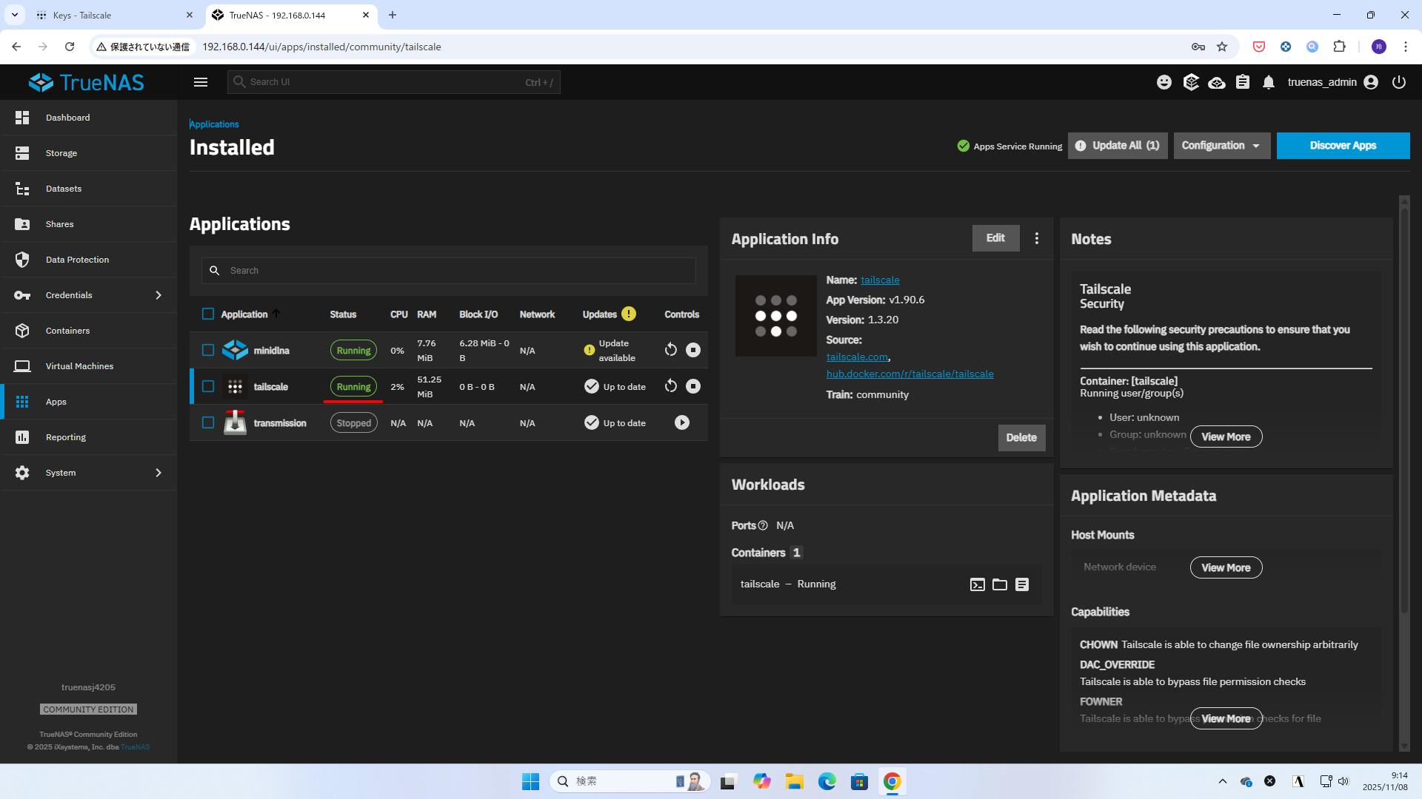This screenshot has height=799, width=1422.
Task: Expand the Credentials sidebar menu
Action: tap(89, 295)
